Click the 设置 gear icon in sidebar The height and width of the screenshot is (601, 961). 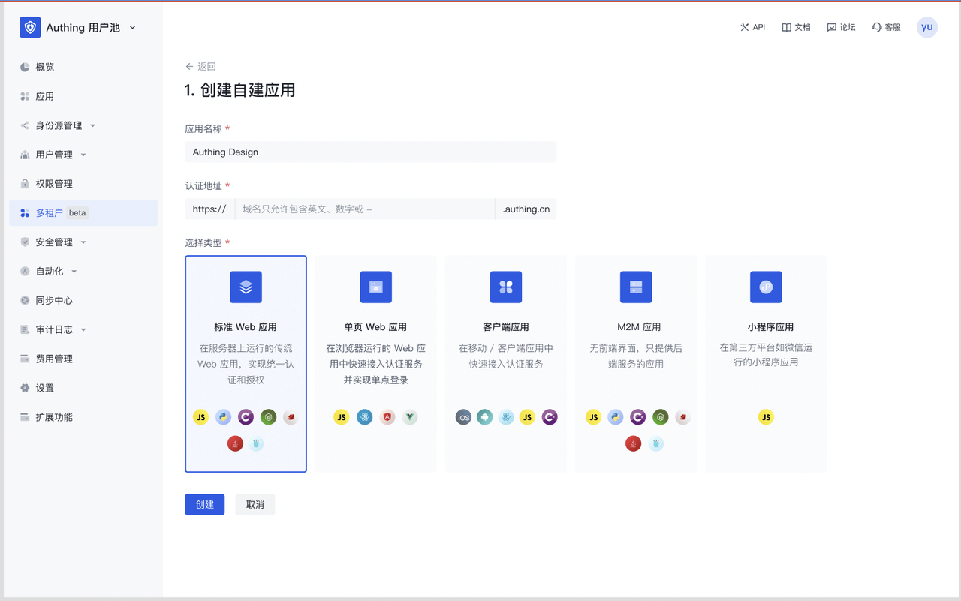pos(25,388)
